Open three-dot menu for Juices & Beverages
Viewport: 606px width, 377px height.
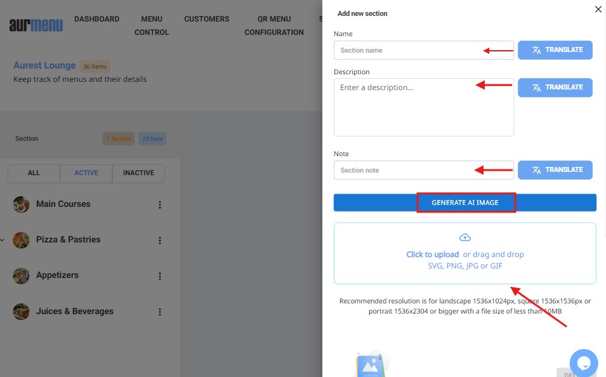tap(160, 312)
